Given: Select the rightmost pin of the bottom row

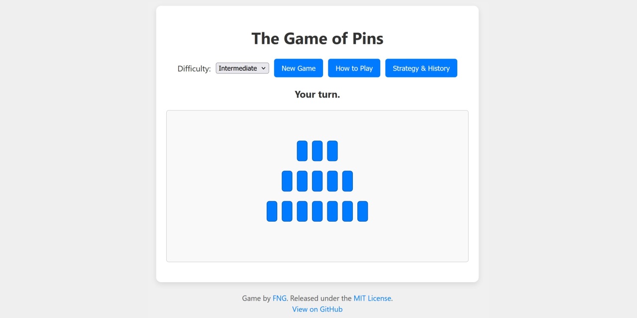Looking at the screenshot, I should click(362, 211).
